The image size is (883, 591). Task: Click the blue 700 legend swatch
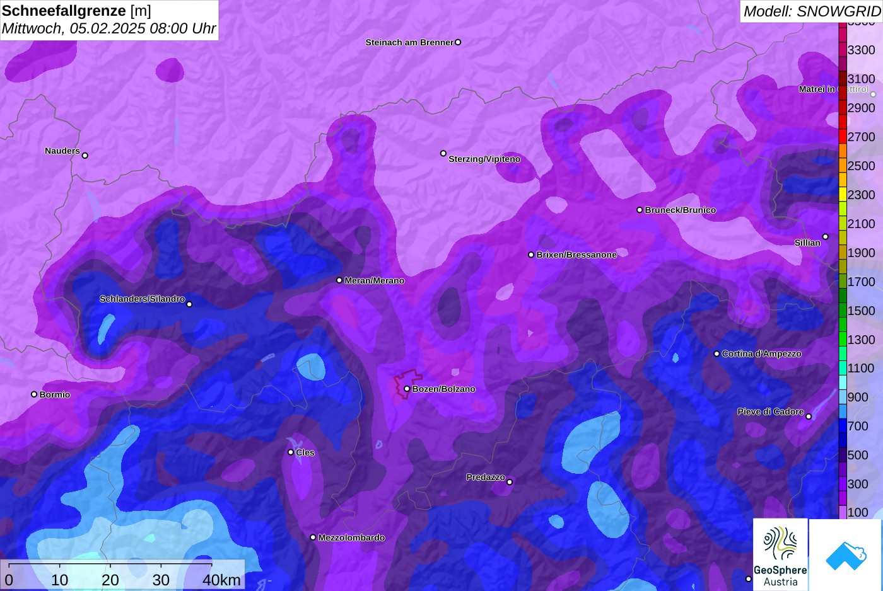pyautogui.click(x=843, y=426)
